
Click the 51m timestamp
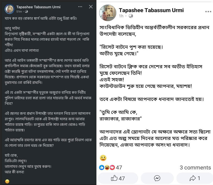[19, 12]
